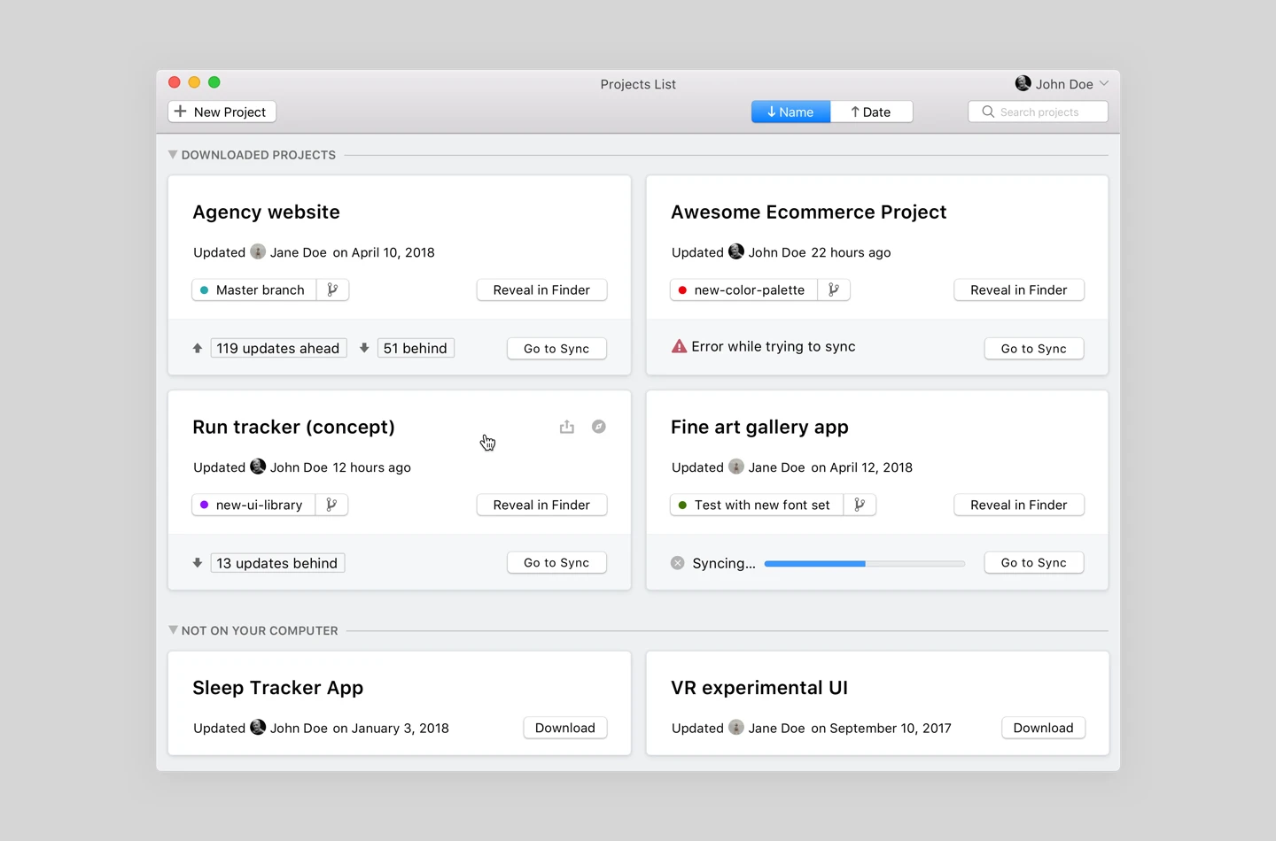Click branch icon beside Test with new font set
Image resolution: width=1276 pixels, height=841 pixels.
coord(860,505)
